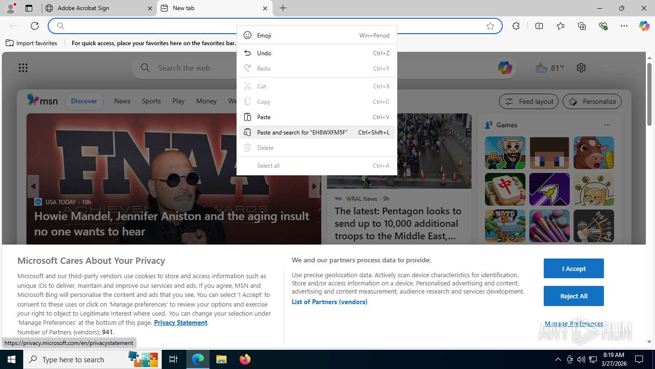
Task: Open Collections icon in toolbar
Action: [x=582, y=26]
